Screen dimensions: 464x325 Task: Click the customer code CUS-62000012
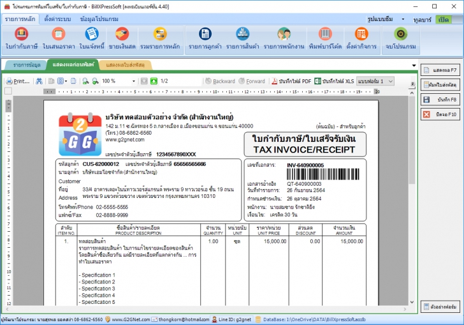[x=101, y=164]
